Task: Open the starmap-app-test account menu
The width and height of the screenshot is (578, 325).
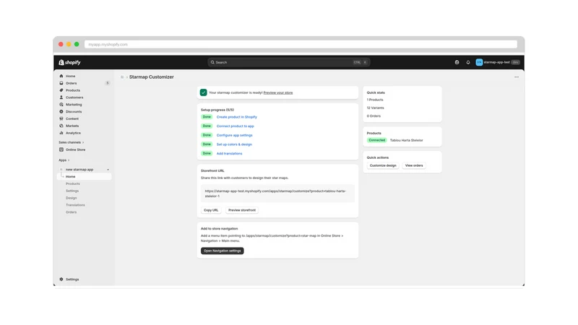Action: point(498,62)
